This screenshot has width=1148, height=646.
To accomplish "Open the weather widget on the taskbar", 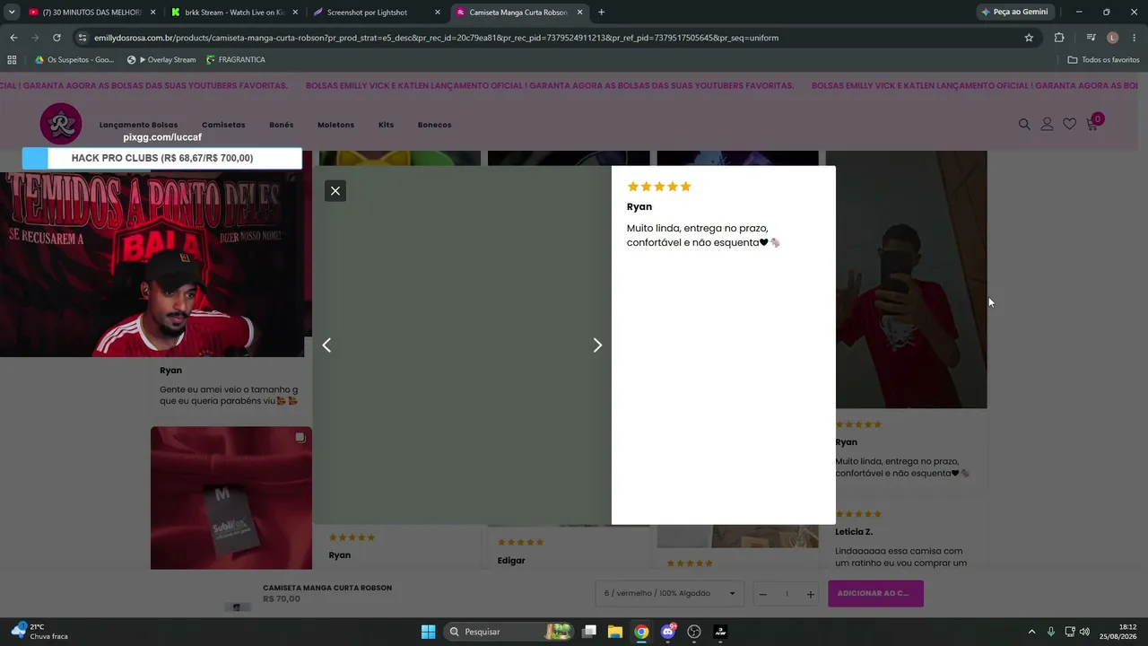I will coord(40,632).
